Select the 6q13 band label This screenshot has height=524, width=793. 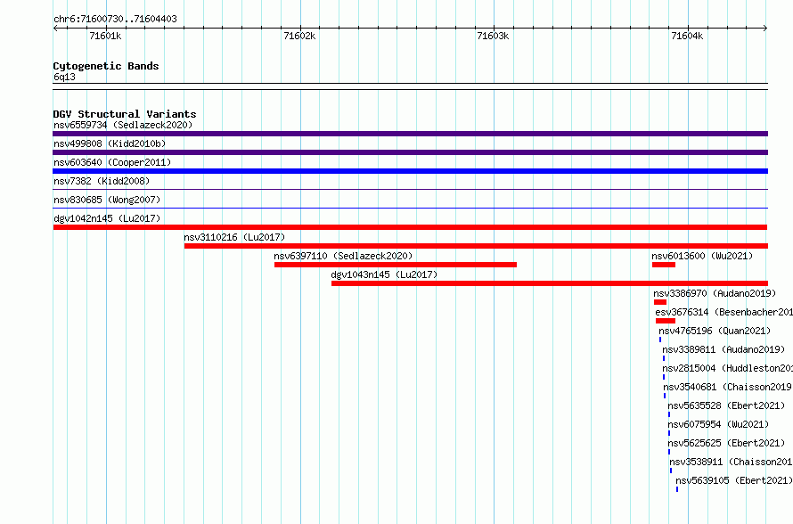pyautogui.click(x=64, y=77)
